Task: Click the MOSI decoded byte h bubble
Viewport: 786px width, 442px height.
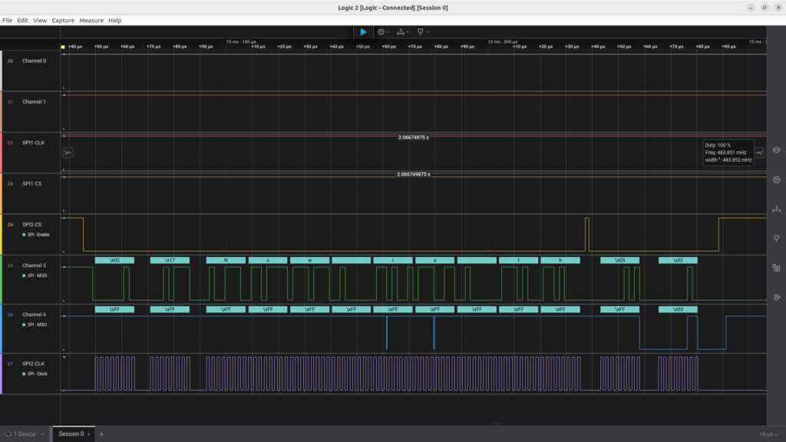Action: [x=560, y=260]
